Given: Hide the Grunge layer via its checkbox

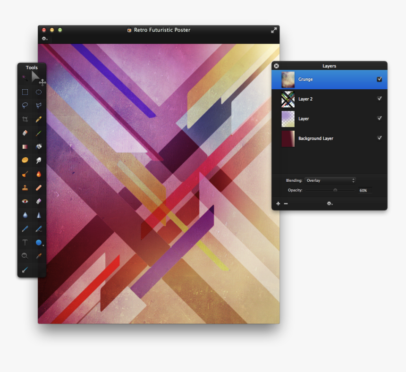Looking at the screenshot, I should (x=379, y=79).
